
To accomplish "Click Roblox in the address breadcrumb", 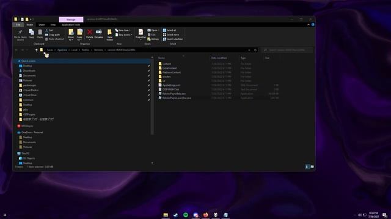I will click(x=86, y=50).
